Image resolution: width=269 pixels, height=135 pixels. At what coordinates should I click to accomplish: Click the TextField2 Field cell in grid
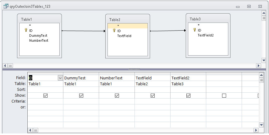[188, 78]
